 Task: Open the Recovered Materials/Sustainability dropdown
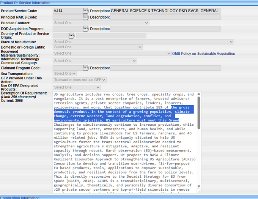(x=112, y=54)
